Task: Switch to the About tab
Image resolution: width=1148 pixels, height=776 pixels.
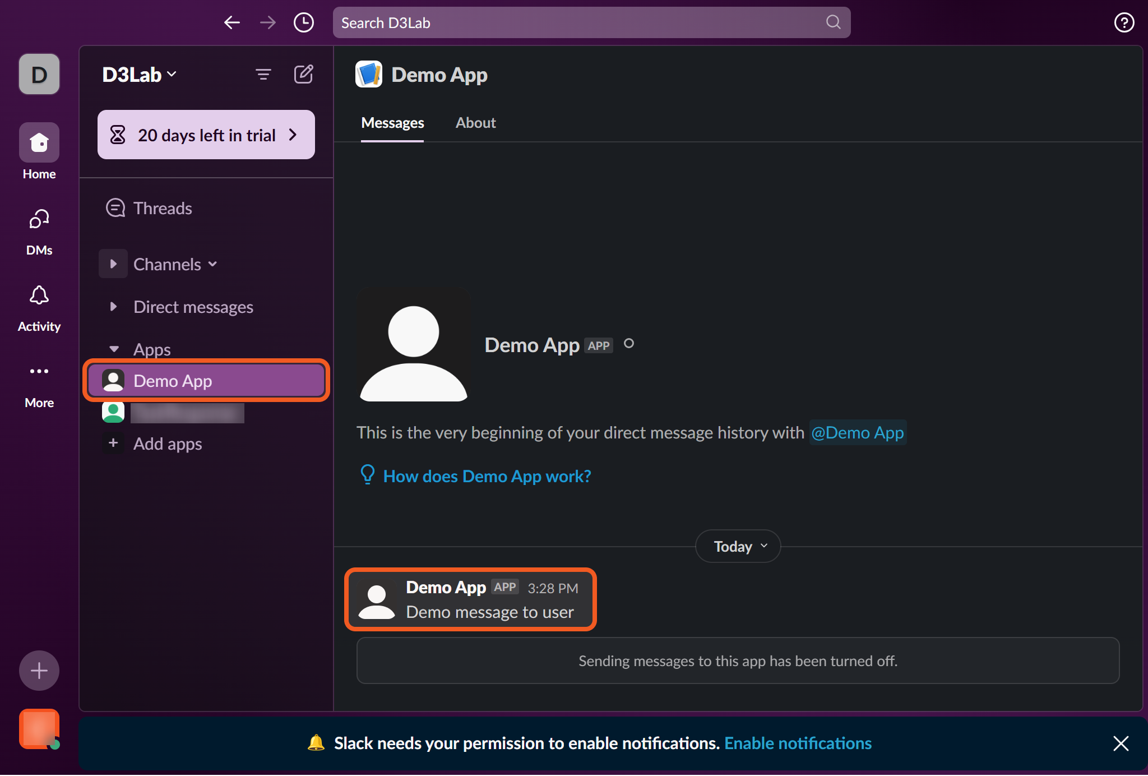Action: 475,123
